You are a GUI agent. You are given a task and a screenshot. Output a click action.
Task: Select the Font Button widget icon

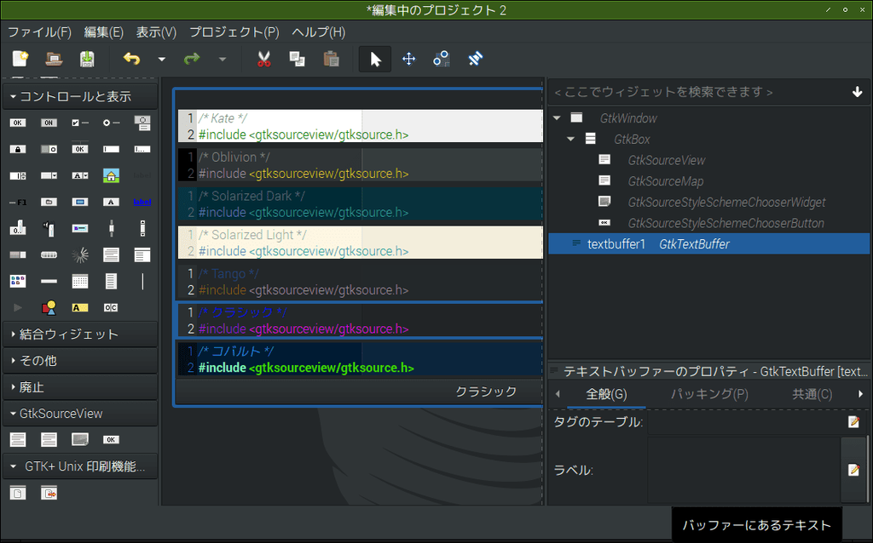112,202
